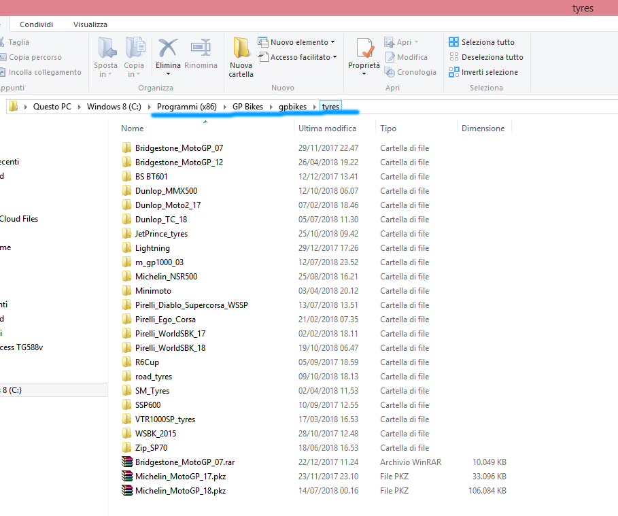Select the Pirelli_Diablo_Supercorsa_WSSP folder icon
618x516 pixels.
pyautogui.click(x=126, y=305)
